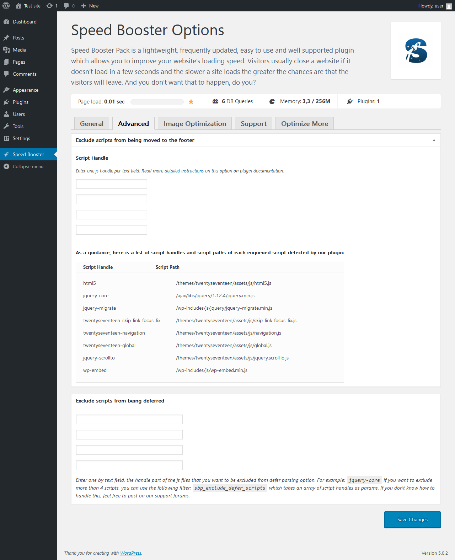Open the Appearance menu

pos(28,90)
